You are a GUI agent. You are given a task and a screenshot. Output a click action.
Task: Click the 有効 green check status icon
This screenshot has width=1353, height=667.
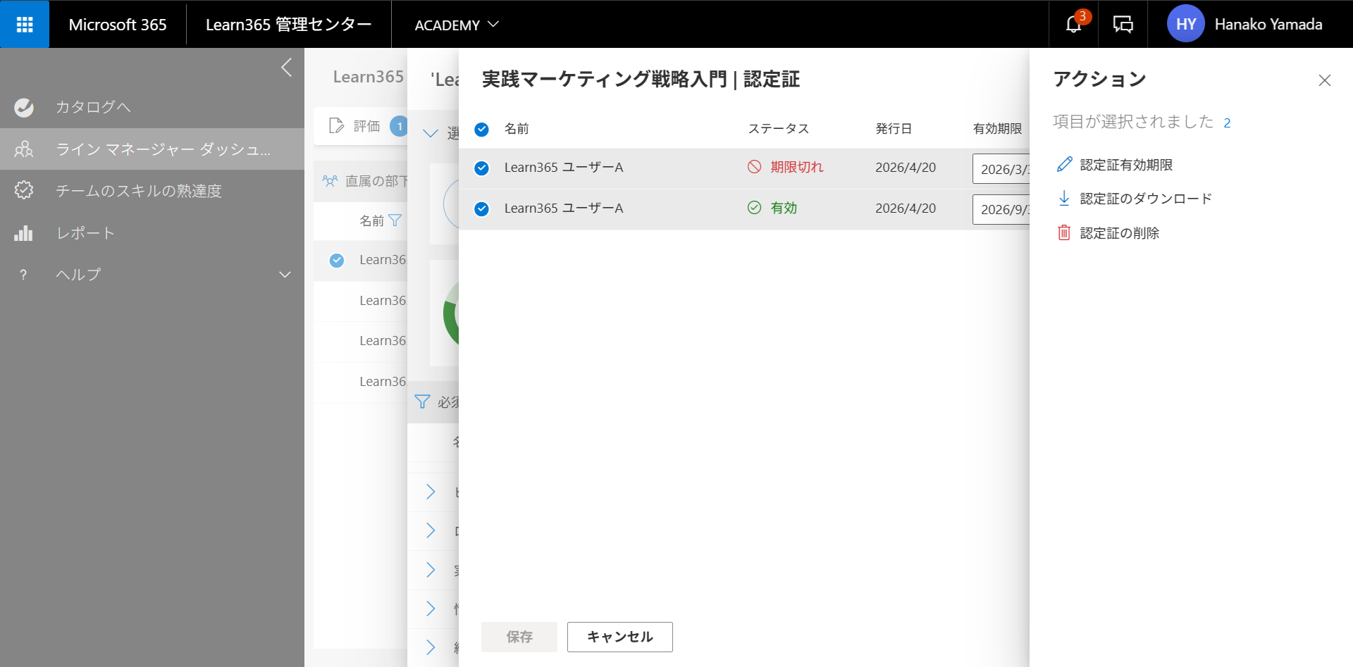coord(754,208)
